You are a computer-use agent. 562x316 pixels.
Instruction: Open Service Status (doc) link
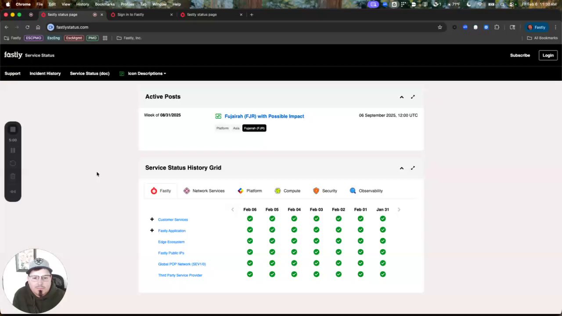coord(90,73)
